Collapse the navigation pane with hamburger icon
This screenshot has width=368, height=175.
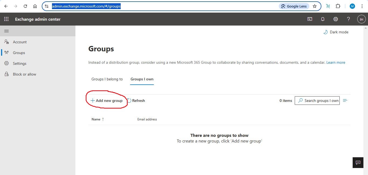click(6, 31)
